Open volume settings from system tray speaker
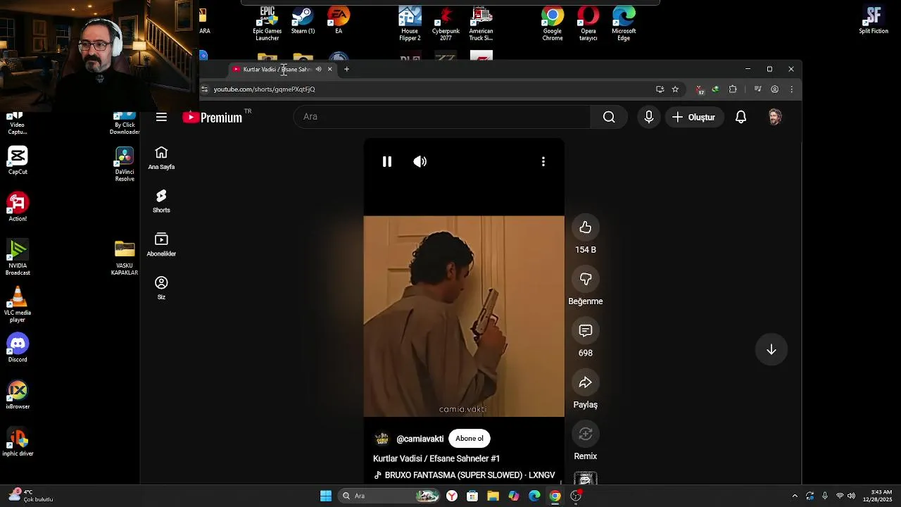Image resolution: width=901 pixels, height=507 pixels. [x=851, y=496]
